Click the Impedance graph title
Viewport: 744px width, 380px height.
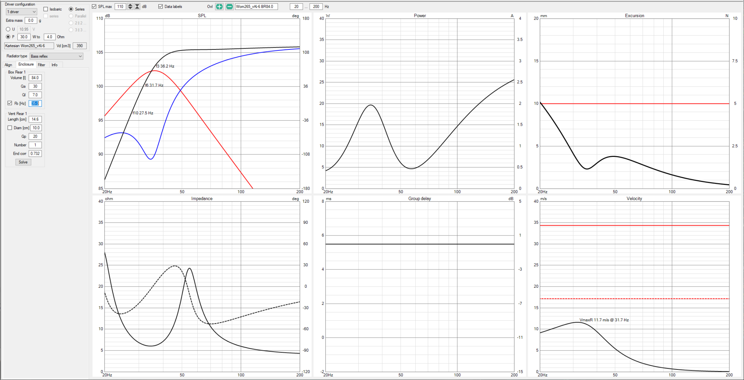pos(202,199)
